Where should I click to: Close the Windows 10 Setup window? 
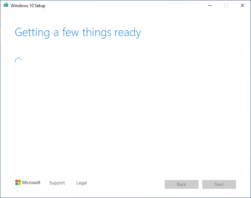tap(242, 5)
